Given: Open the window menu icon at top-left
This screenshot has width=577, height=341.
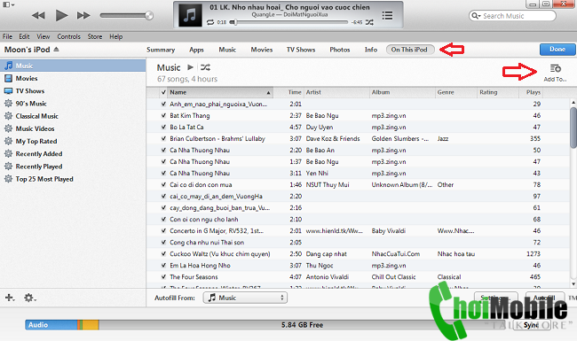Looking at the screenshot, I should 9,4.
